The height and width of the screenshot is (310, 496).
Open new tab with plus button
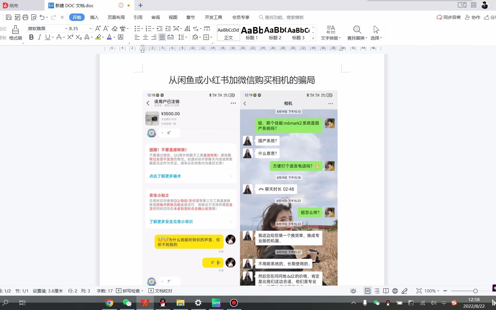(140, 5)
